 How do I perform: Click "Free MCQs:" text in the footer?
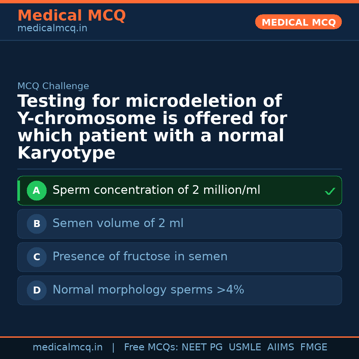click(x=151, y=347)
